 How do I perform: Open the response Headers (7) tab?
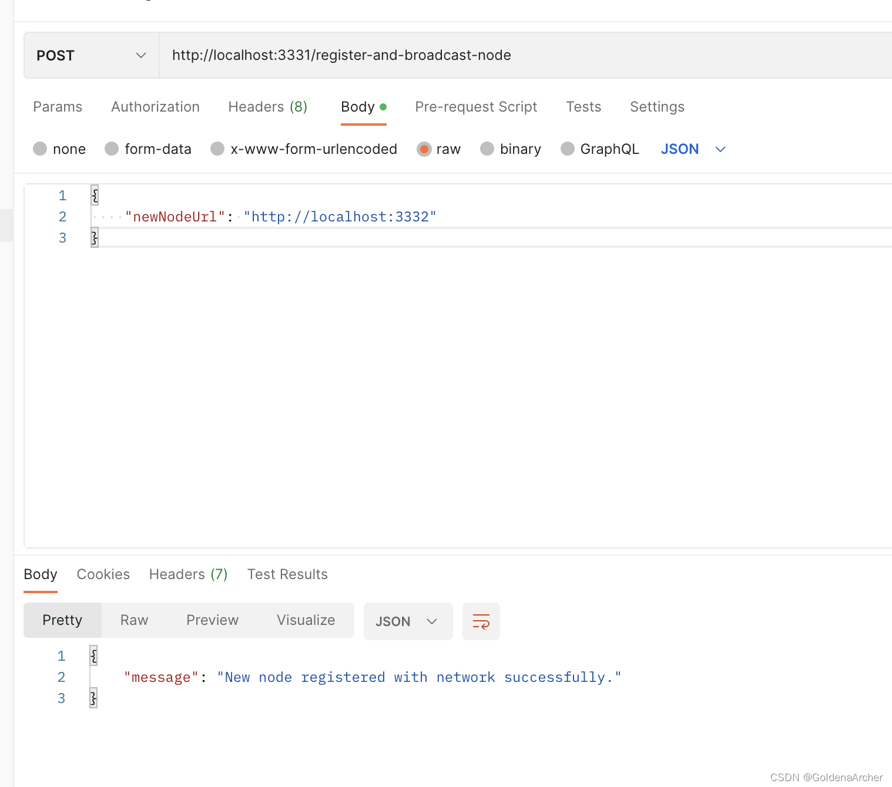click(188, 574)
